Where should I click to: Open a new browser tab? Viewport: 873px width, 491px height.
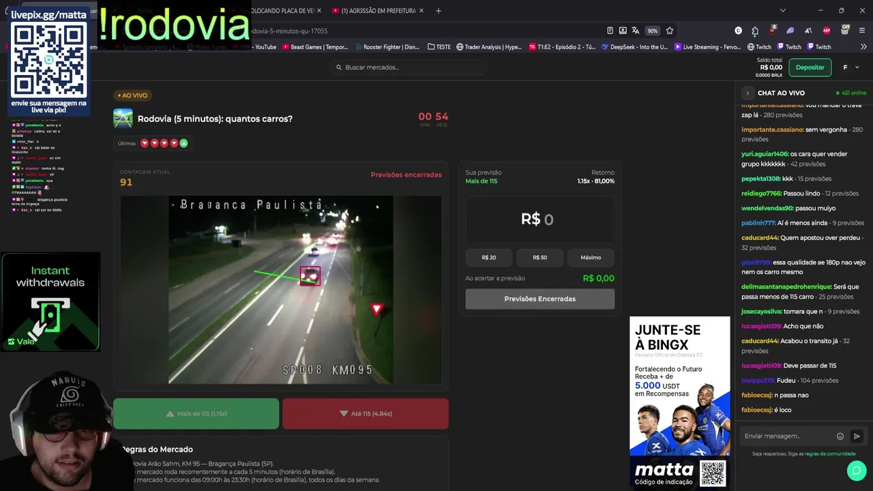(439, 10)
